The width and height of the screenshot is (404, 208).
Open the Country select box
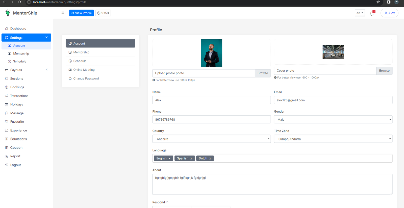[211, 139]
